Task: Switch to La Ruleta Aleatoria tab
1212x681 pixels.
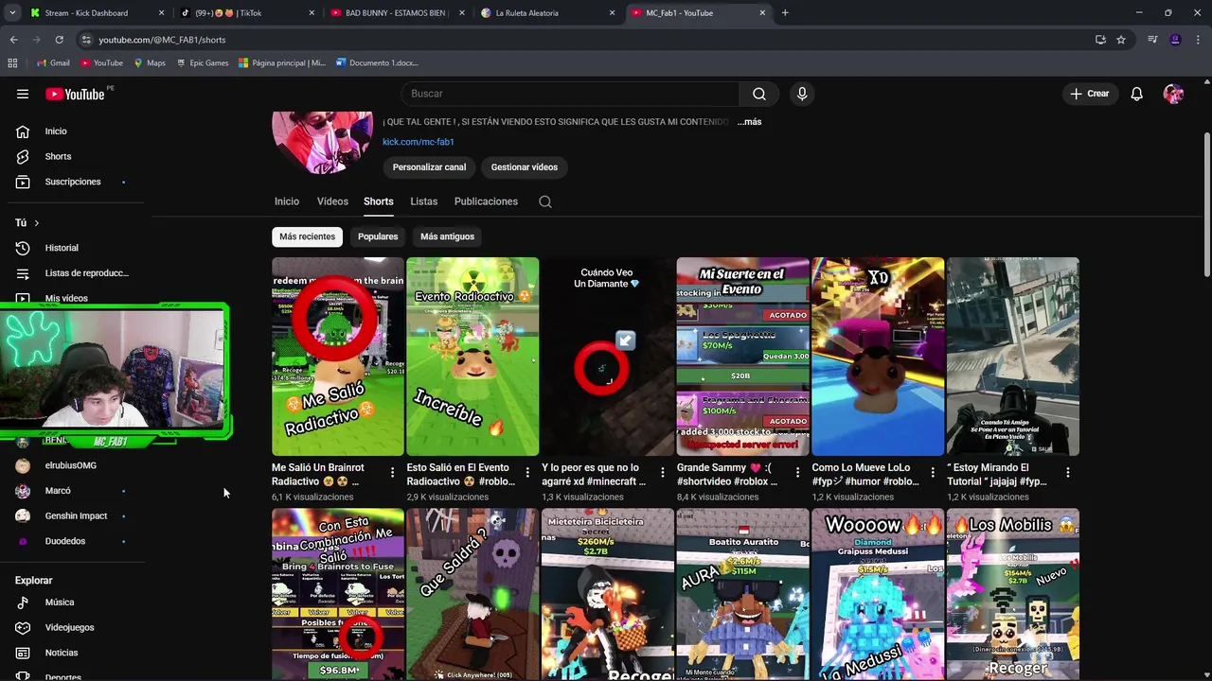Action: (x=547, y=13)
